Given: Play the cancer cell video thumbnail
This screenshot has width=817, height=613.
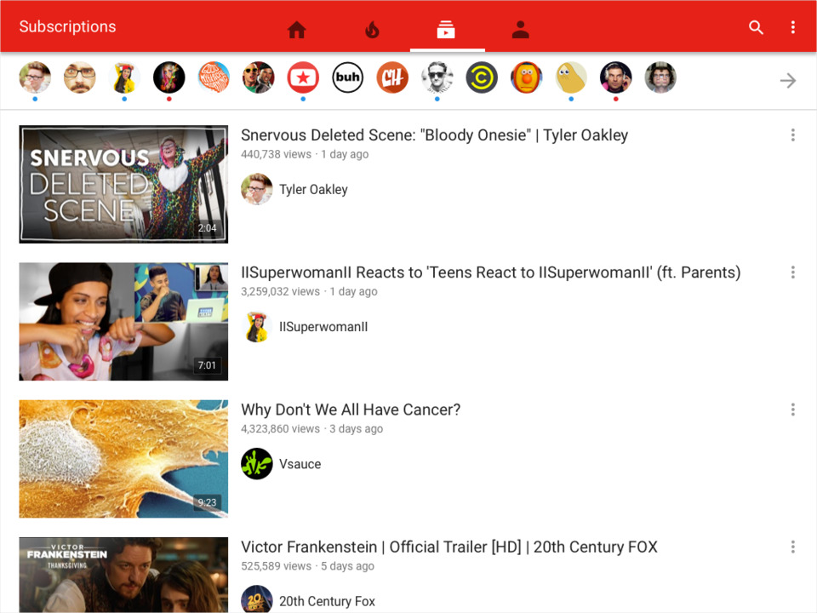Looking at the screenshot, I should [123, 459].
